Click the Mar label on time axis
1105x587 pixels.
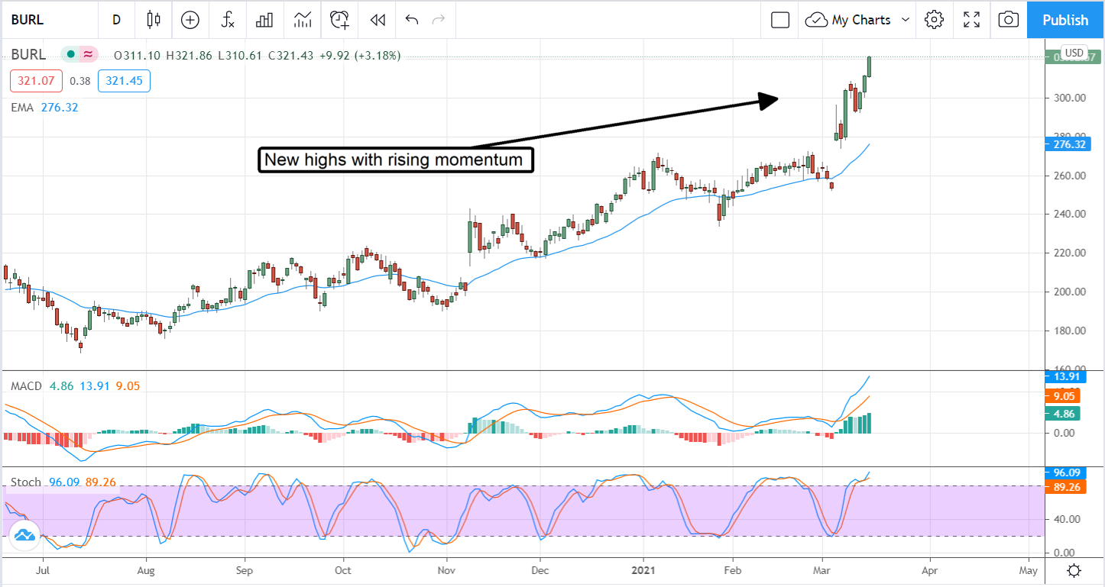click(x=824, y=570)
